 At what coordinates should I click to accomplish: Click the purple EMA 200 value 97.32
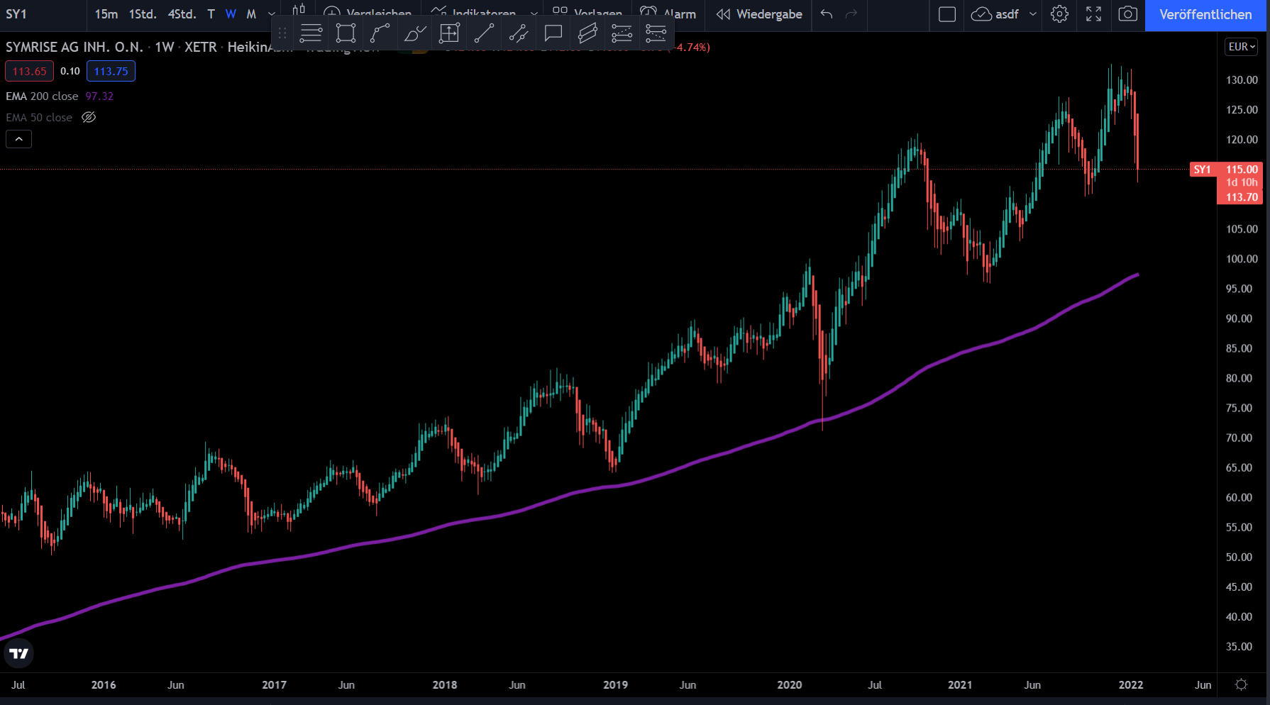(x=99, y=96)
